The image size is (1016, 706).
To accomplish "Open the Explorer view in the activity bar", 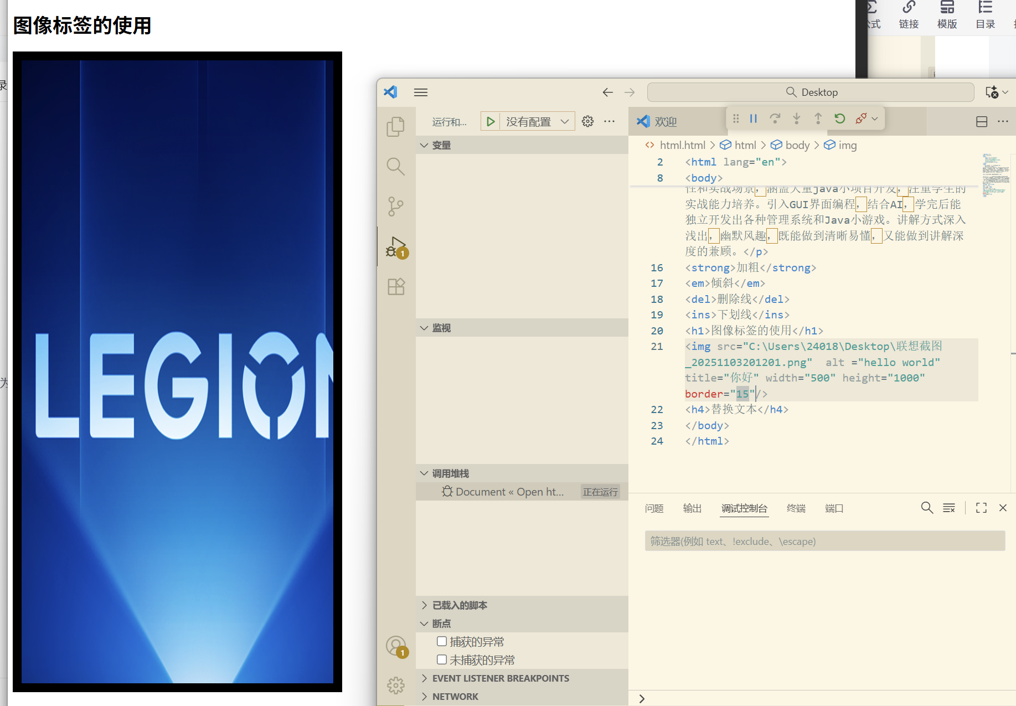I will pos(395,127).
